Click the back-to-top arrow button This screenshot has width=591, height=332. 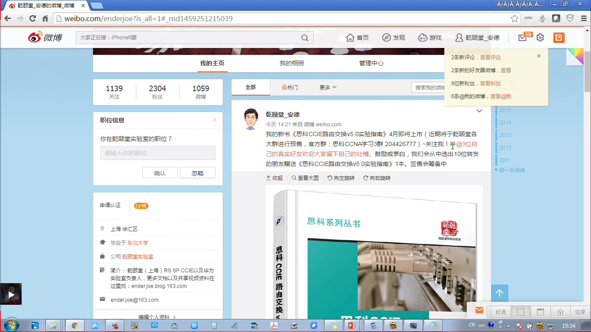[499, 293]
